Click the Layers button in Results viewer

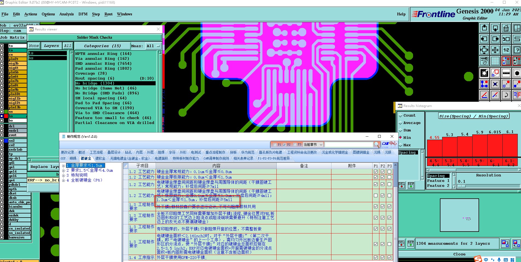point(51,46)
